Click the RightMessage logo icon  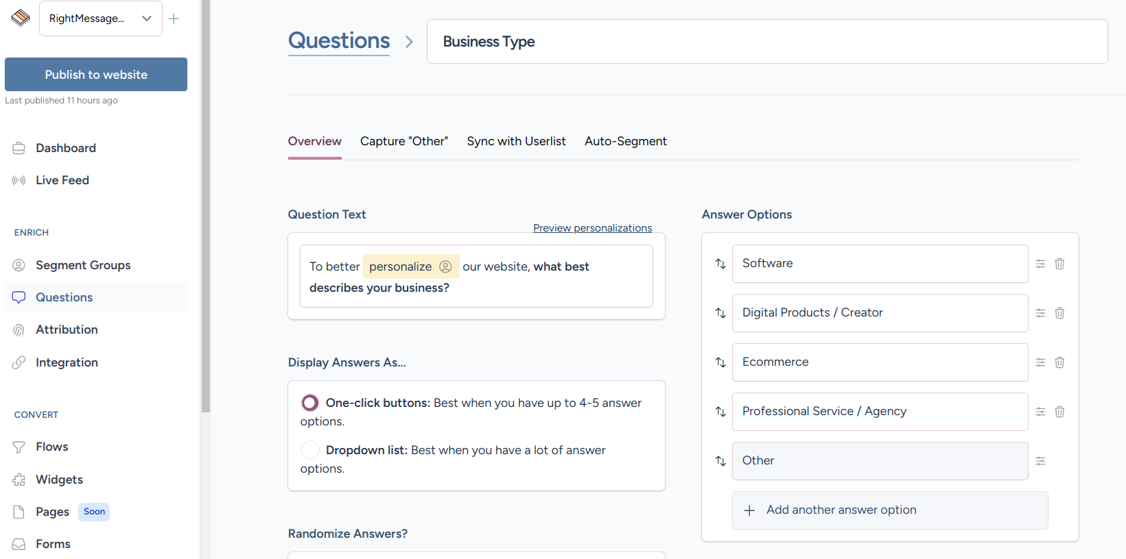[21, 18]
